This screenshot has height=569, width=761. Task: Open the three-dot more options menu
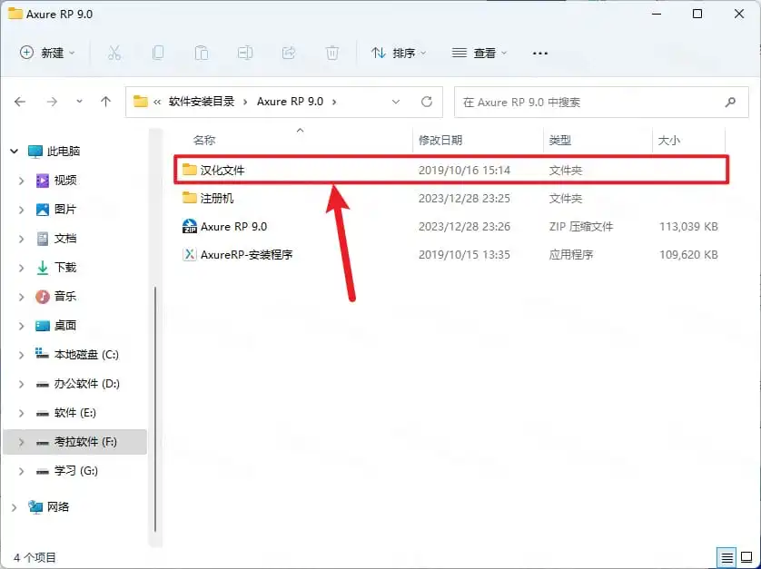(540, 54)
